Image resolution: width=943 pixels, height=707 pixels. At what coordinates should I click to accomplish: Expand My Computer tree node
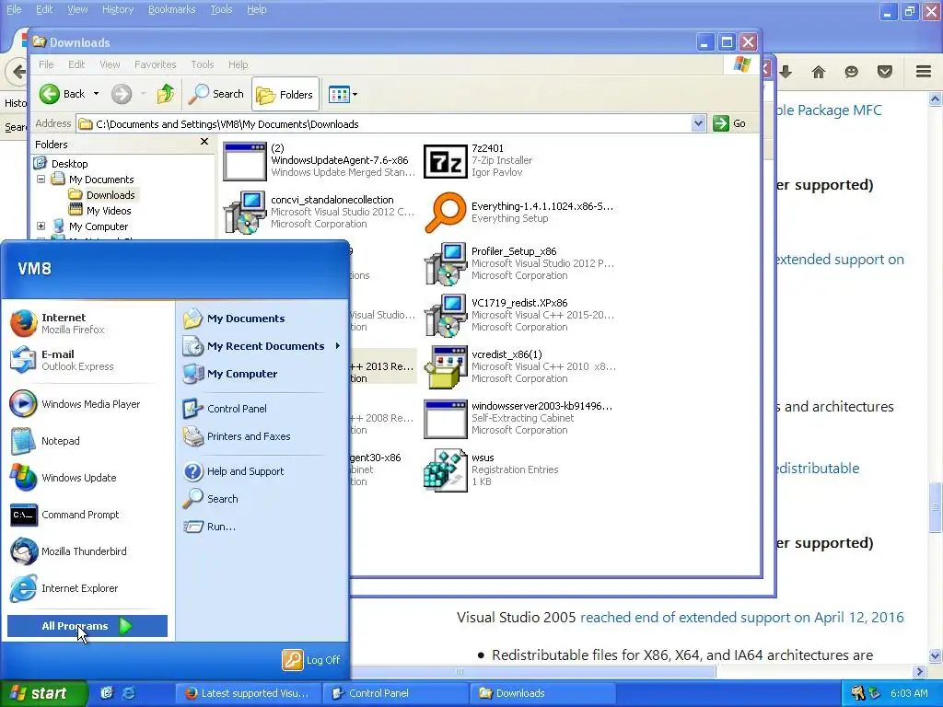(x=41, y=226)
